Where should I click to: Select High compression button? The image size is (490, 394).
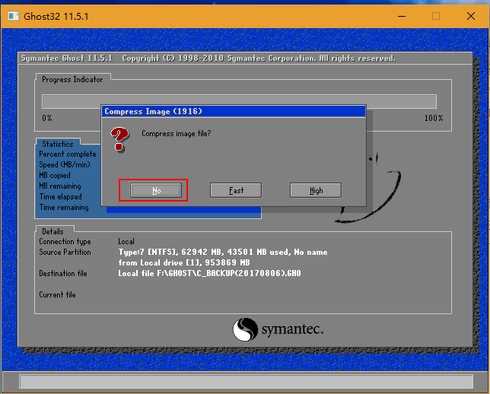(316, 190)
